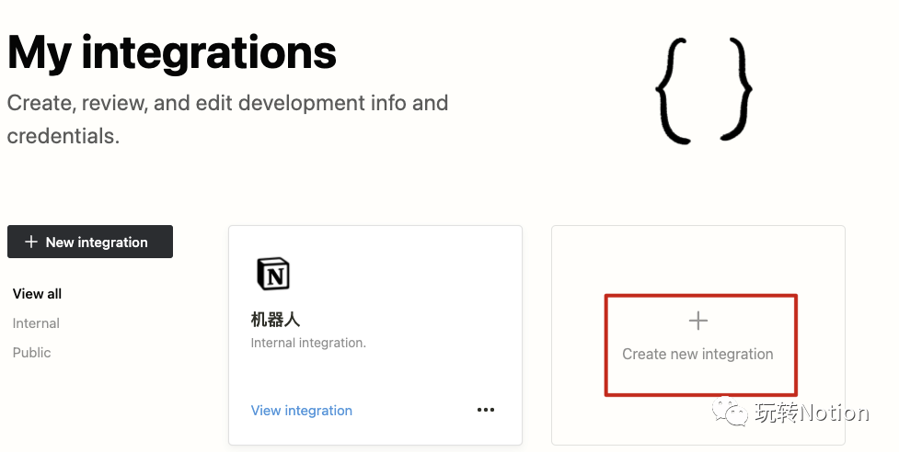
Task: Click the My integrations heading
Action: coord(172,51)
